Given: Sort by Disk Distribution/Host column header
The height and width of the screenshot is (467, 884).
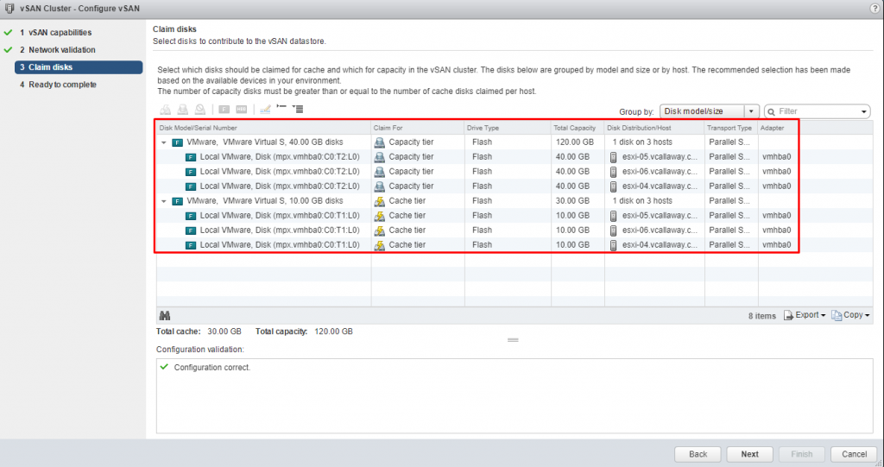Looking at the screenshot, I should click(654, 128).
